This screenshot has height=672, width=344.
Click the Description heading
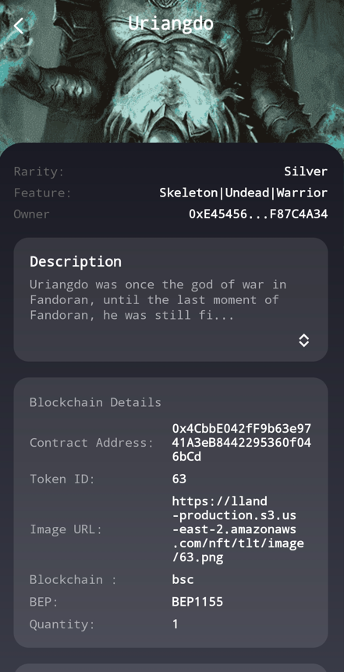(x=76, y=261)
